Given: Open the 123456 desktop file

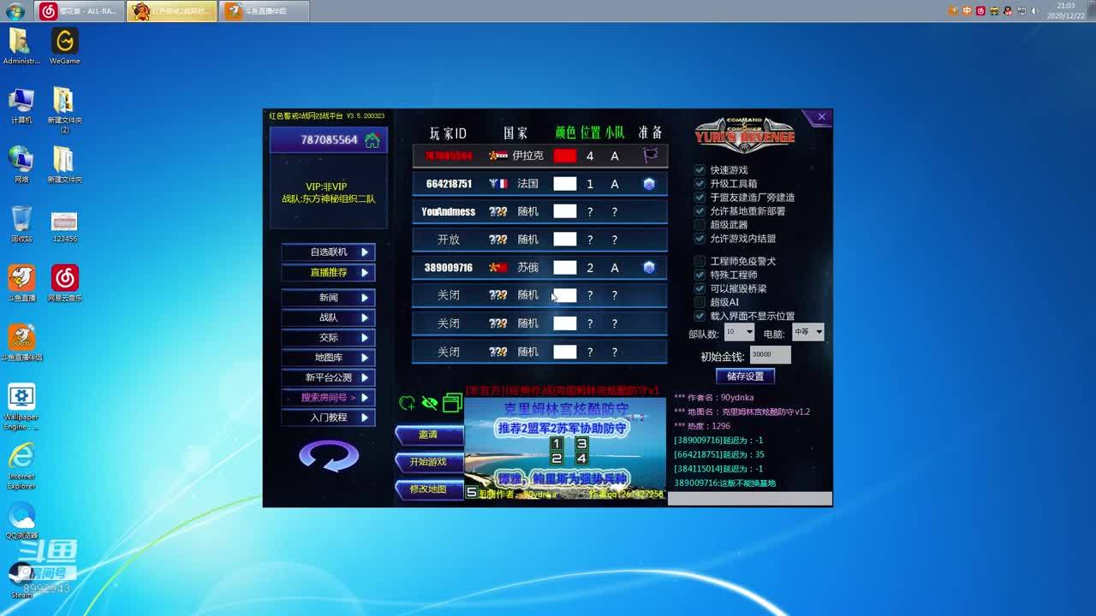Looking at the screenshot, I should tap(64, 228).
